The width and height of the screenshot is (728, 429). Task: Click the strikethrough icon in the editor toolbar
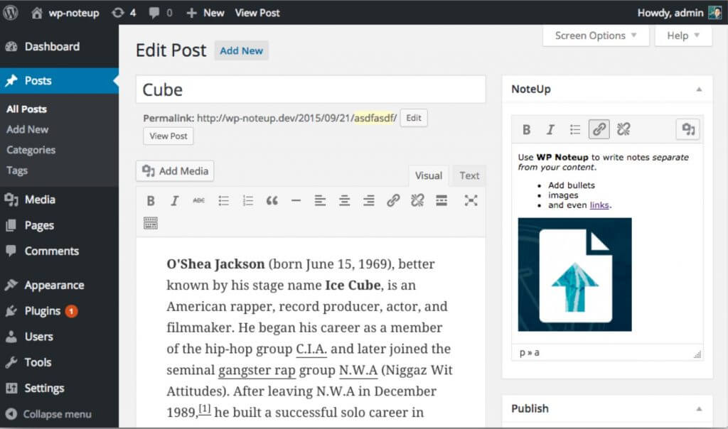198,201
